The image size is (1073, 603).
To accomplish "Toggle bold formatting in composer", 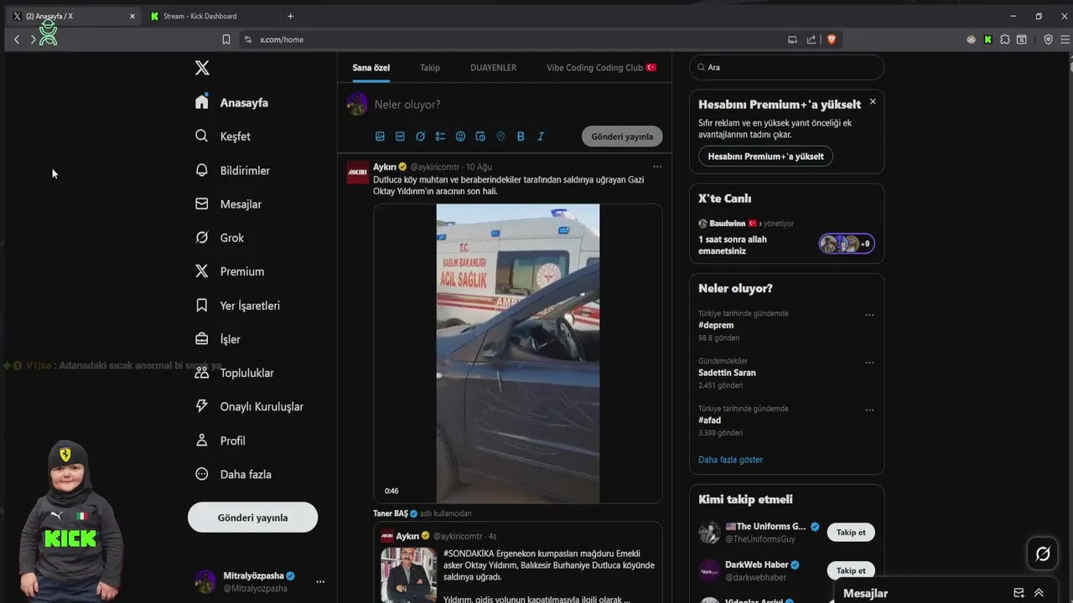I will 521,137.
